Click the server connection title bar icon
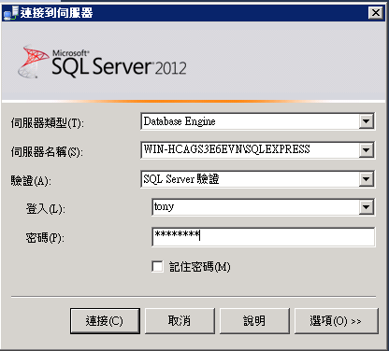Screen dimensions: 389x351 pyautogui.click(x=10, y=13)
